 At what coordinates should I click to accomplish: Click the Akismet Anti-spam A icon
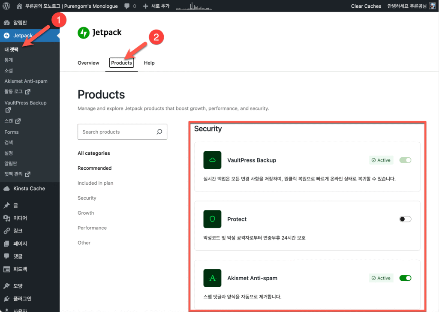[x=212, y=278]
